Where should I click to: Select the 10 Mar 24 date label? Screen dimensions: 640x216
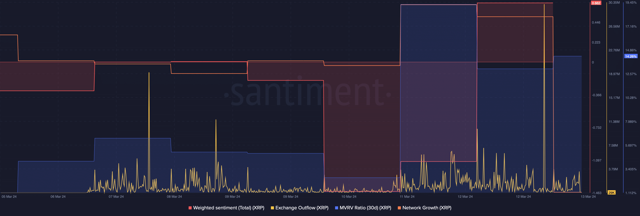click(349, 197)
